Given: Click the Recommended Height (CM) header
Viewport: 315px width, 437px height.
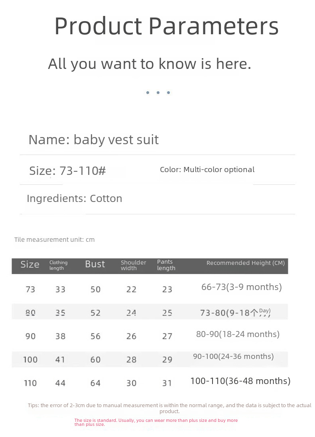Looking at the screenshot, I should coord(245,263).
